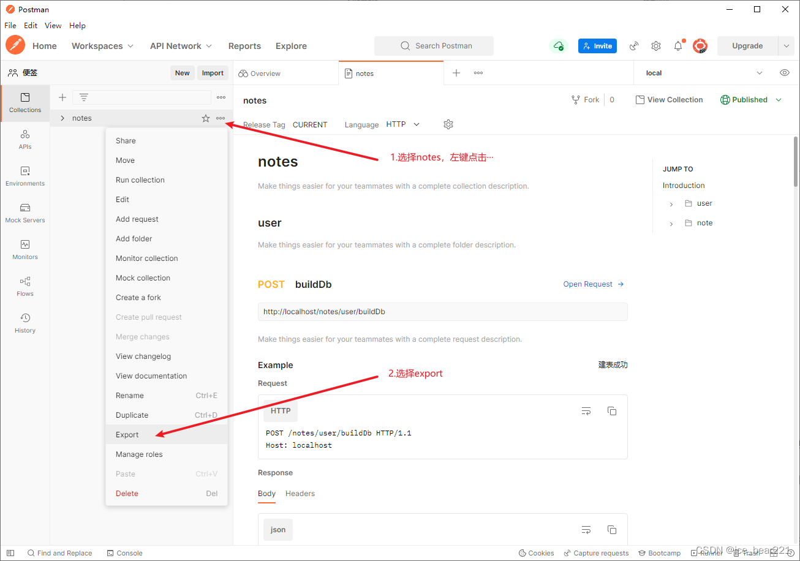The height and width of the screenshot is (561, 800).
Task: Click the plus icon to create collection
Action: 62,97
